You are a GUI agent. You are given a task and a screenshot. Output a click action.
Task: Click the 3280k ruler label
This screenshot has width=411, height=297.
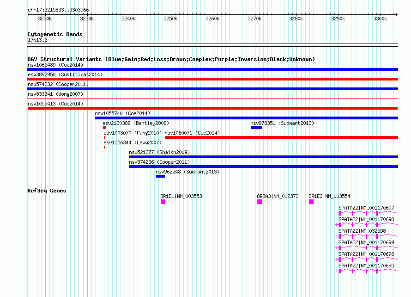tap(296, 19)
